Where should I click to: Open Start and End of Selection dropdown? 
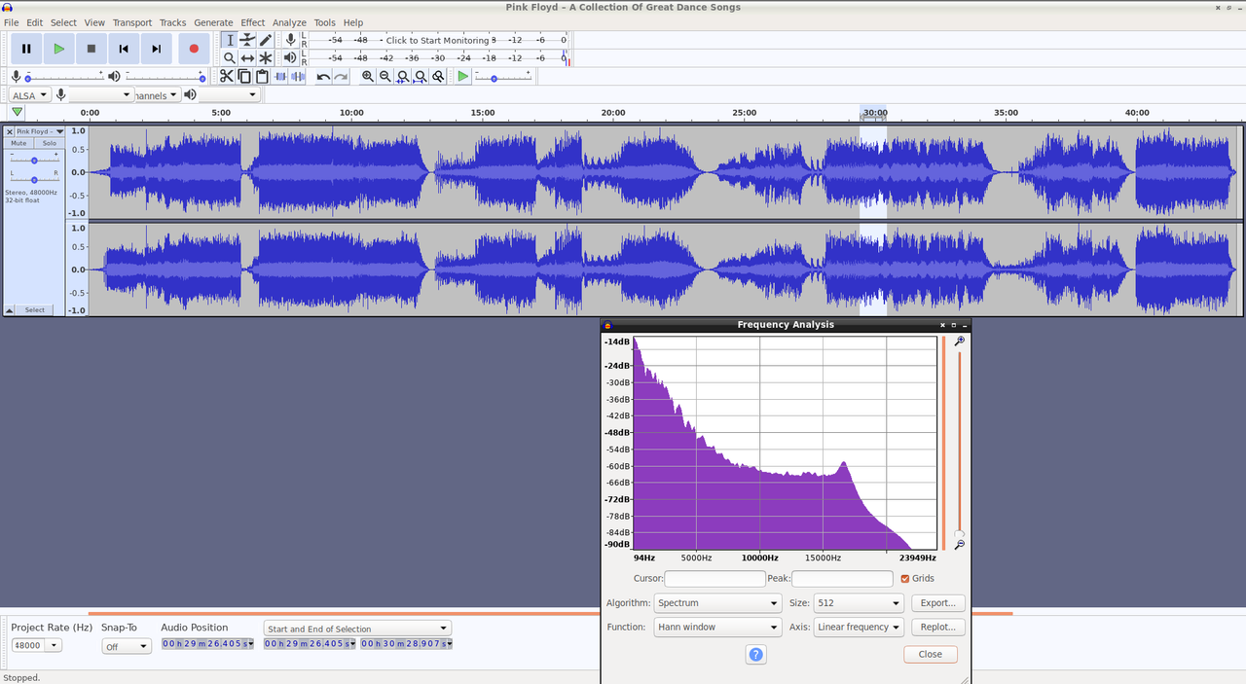[x=357, y=629]
